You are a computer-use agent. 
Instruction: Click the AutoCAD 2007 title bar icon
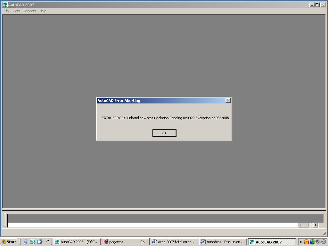point(5,4)
